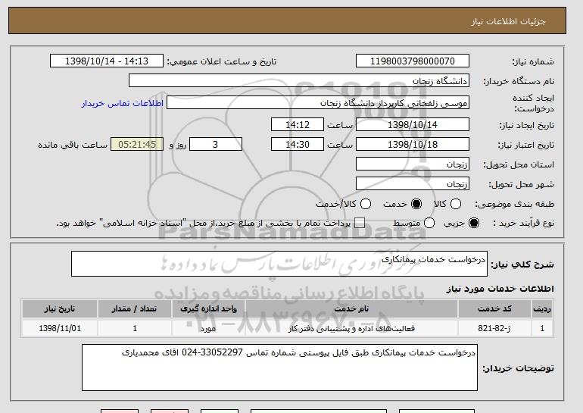The width and height of the screenshot is (583, 413).
Task: Click the واحد اندازه گیری column header
Action: tap(208, 309)
